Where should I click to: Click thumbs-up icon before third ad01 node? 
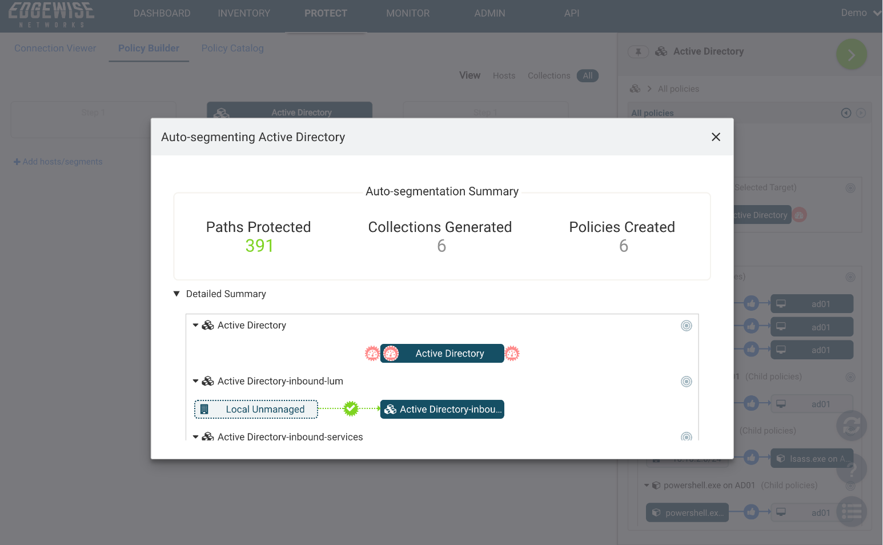pyautogui.click(x=751, y=349)
